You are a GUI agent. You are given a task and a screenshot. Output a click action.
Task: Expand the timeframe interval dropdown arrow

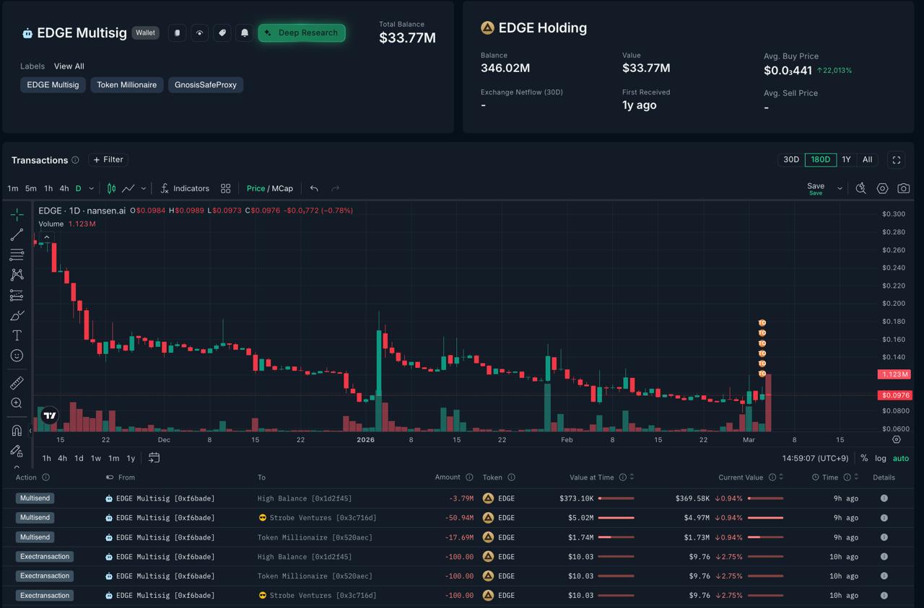(91, 189)
